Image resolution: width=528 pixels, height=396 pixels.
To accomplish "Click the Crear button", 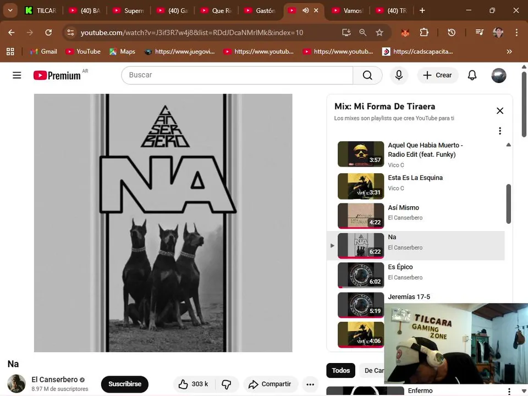I will point(437,75).
